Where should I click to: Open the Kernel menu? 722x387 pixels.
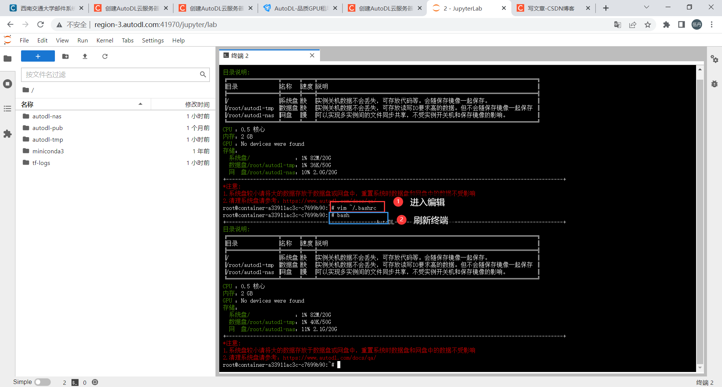(x=105, y=41)
